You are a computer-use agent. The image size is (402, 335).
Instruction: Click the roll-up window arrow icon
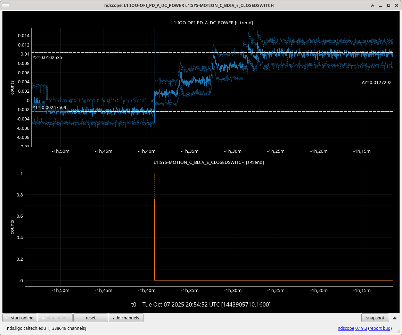[x=373, y=5]
